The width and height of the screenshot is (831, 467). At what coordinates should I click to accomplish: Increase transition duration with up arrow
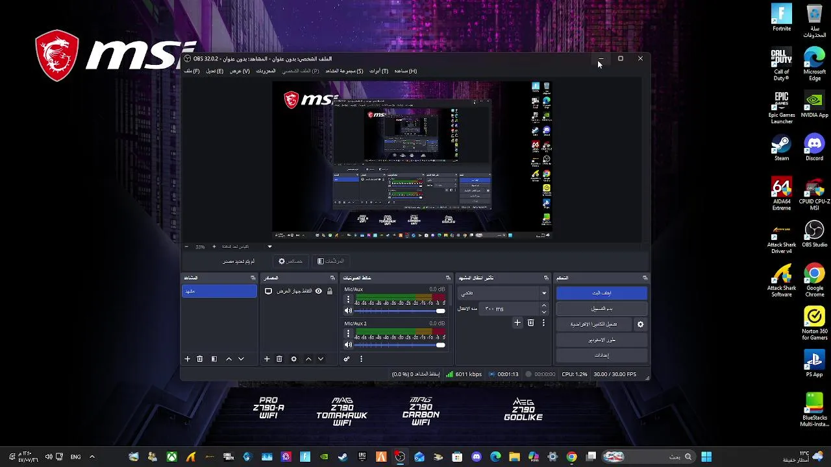[x=544, y=305]
